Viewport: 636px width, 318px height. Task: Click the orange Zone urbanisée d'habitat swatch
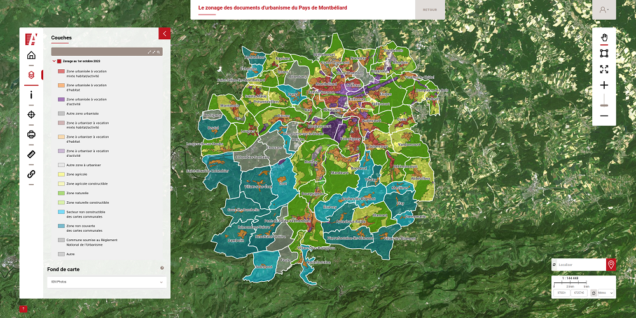[x=61, y=85]
